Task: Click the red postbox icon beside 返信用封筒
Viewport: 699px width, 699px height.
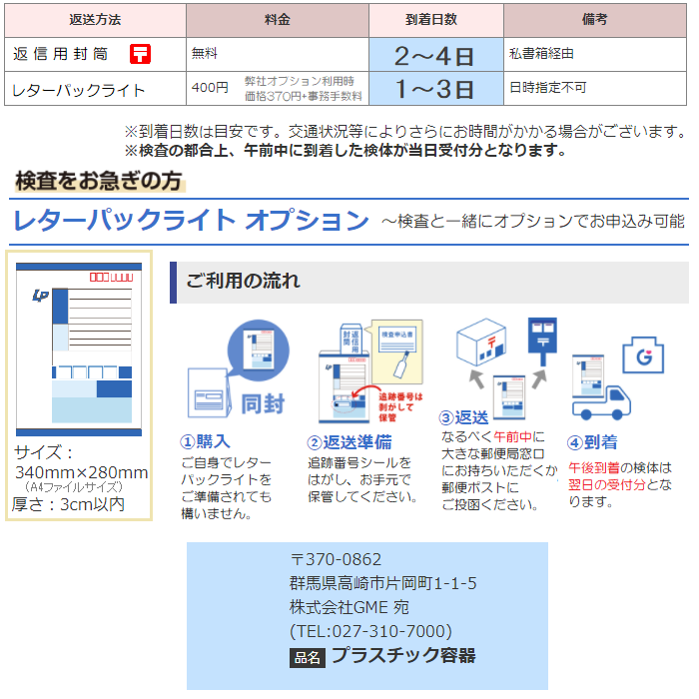Action: (141, 54)
